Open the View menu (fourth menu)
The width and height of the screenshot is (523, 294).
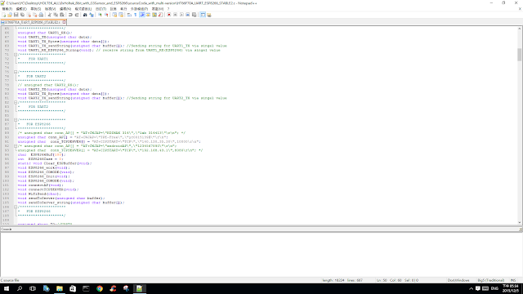pos(50,9)
